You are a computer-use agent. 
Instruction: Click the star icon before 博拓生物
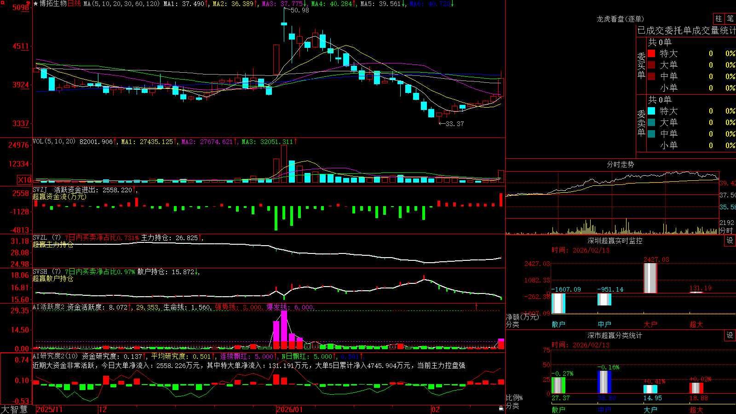(36, 4)
